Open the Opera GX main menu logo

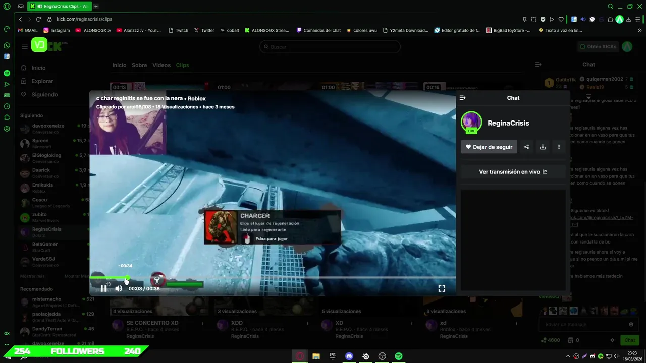pos(7,7)
